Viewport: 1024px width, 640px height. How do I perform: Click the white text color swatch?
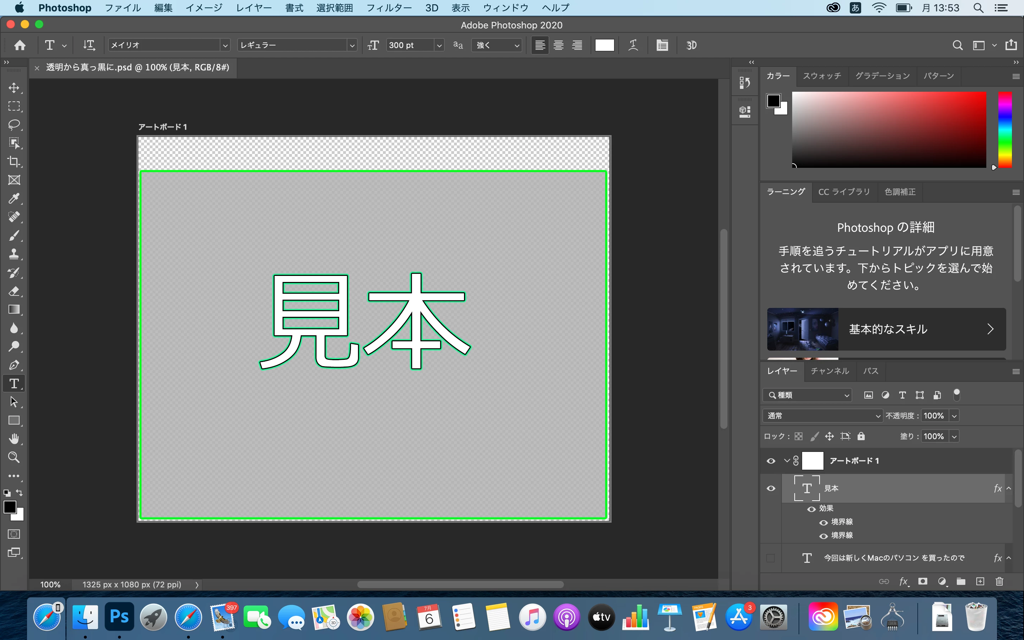604,45
